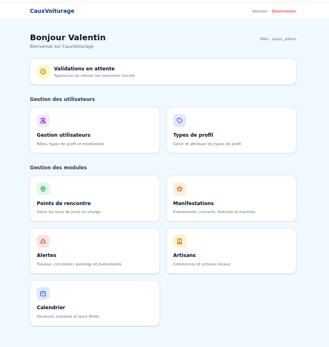Viewport: 329px width, 347px height.
Task: Click the red warning triangle icon on the Alertes card
Action: 43,241
